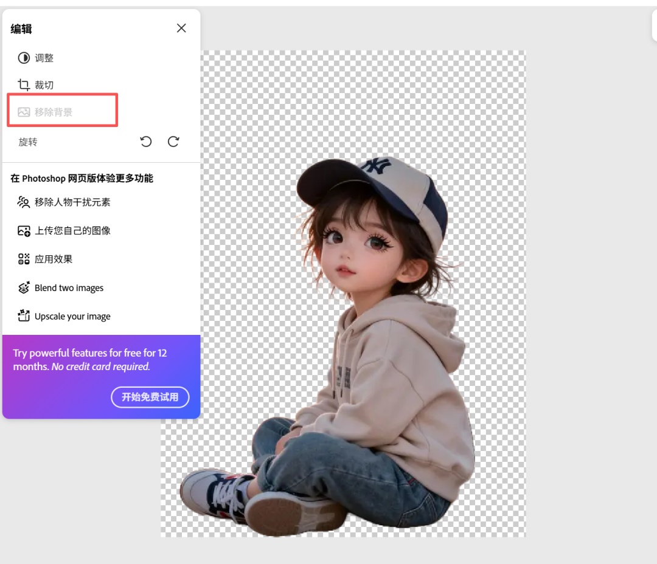657x564 pixels.
Task: Click the 上传您自己的图像 upload image icon
Action: pyautogui.click(x=23, y=231)
